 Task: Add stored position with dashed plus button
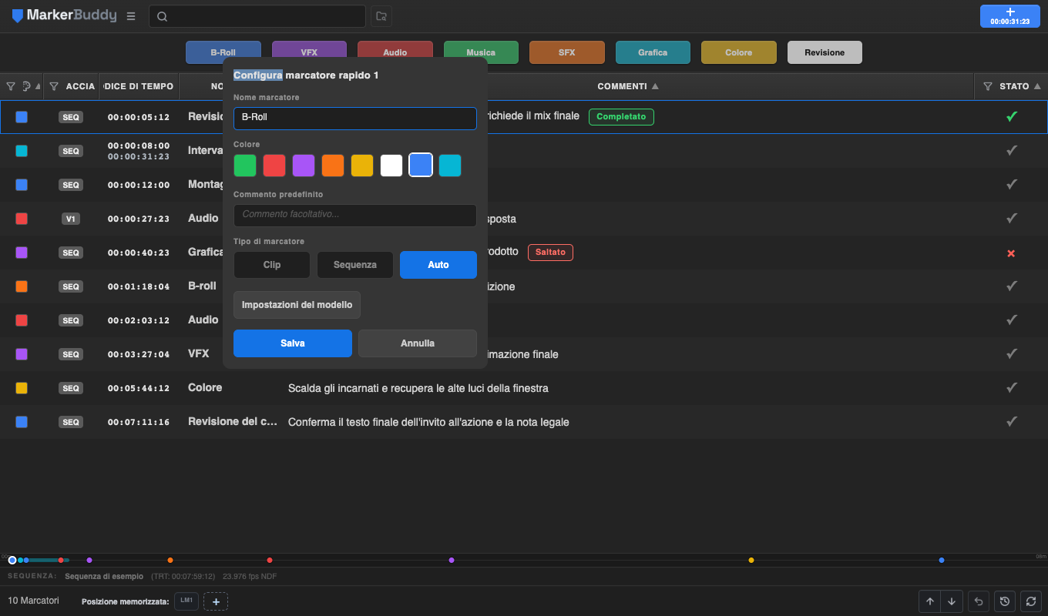(216, 601)
